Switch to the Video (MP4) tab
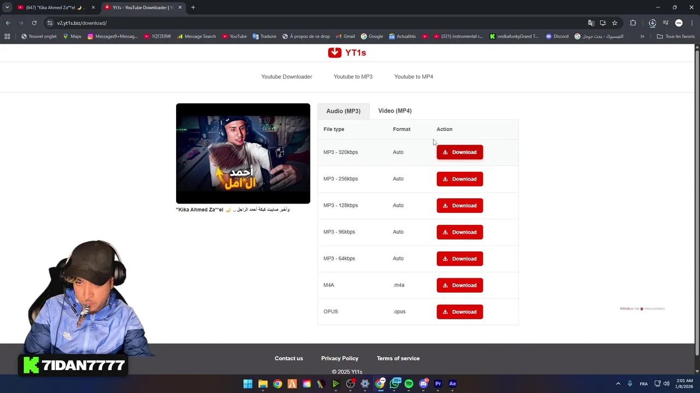Screen dimensions: 700x393 tap(395, 111)
